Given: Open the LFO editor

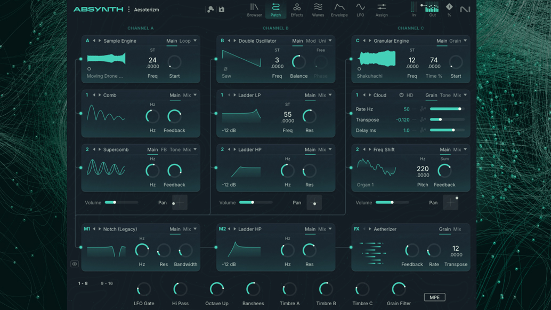Looking at the screenshot, I should click(x=360, y=9).
